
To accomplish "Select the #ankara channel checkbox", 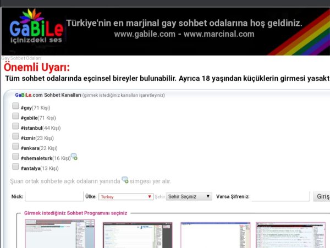I will tap(15, 146).
